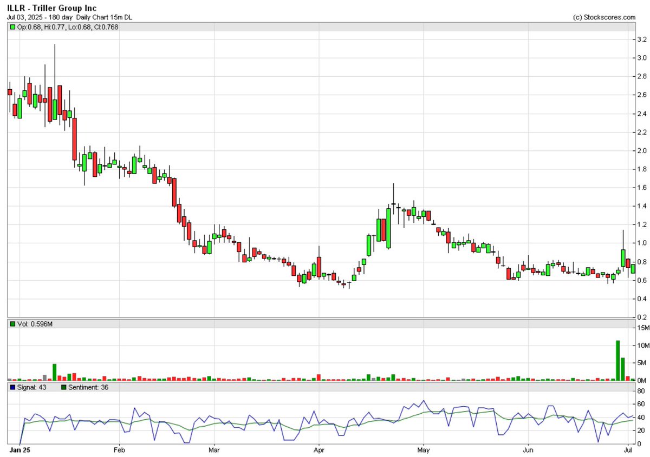Click the '(c) Stockscores.com' credit text
This screenshot has height=457, width=650.
604,17
